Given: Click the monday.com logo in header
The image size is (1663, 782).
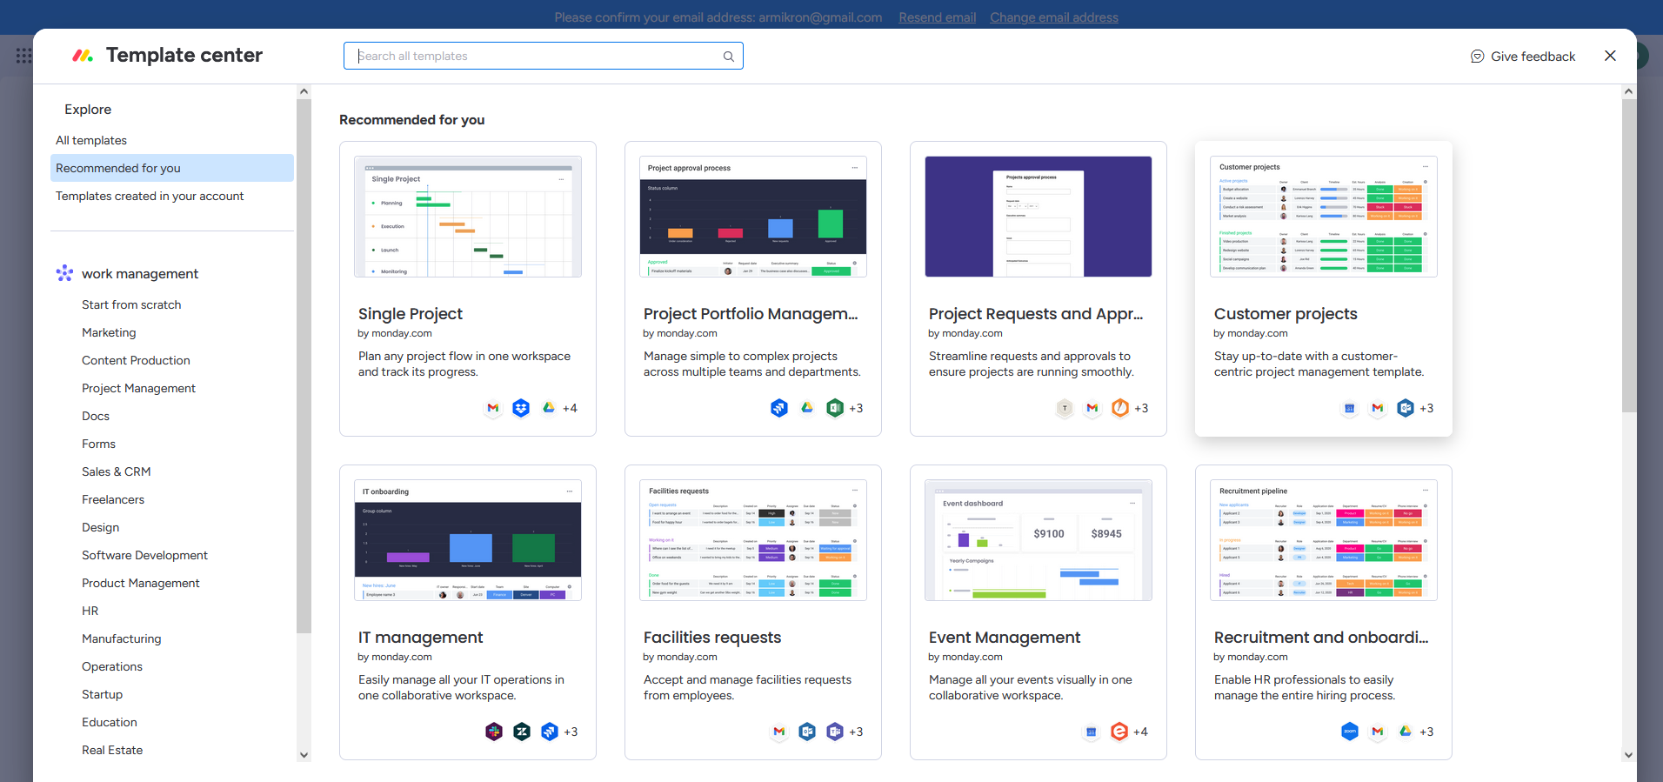Looking at the screenshot, I should coord(83,56).
